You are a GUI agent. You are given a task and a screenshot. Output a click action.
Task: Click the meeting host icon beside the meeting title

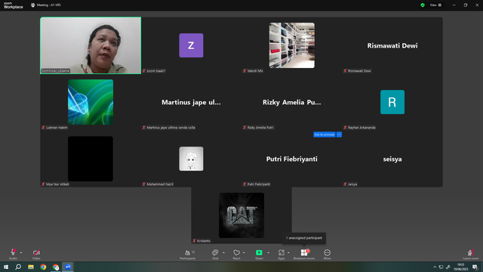[x=33, y=5]
